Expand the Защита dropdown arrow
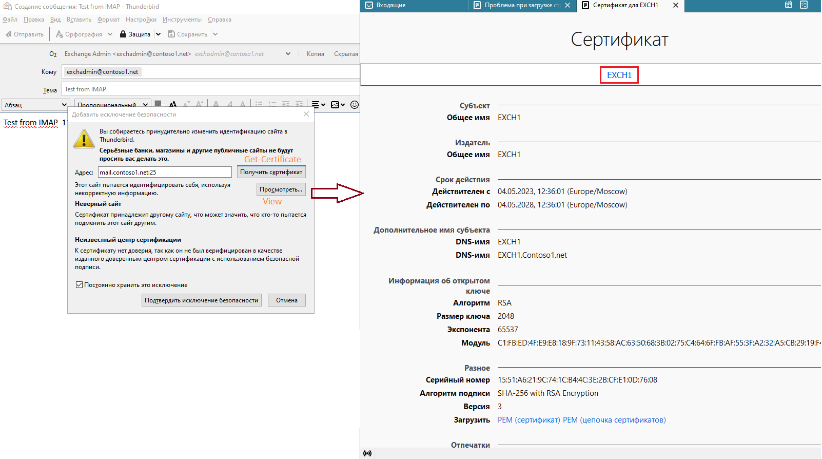Screen dimensions: 822x459 point(158,34)
